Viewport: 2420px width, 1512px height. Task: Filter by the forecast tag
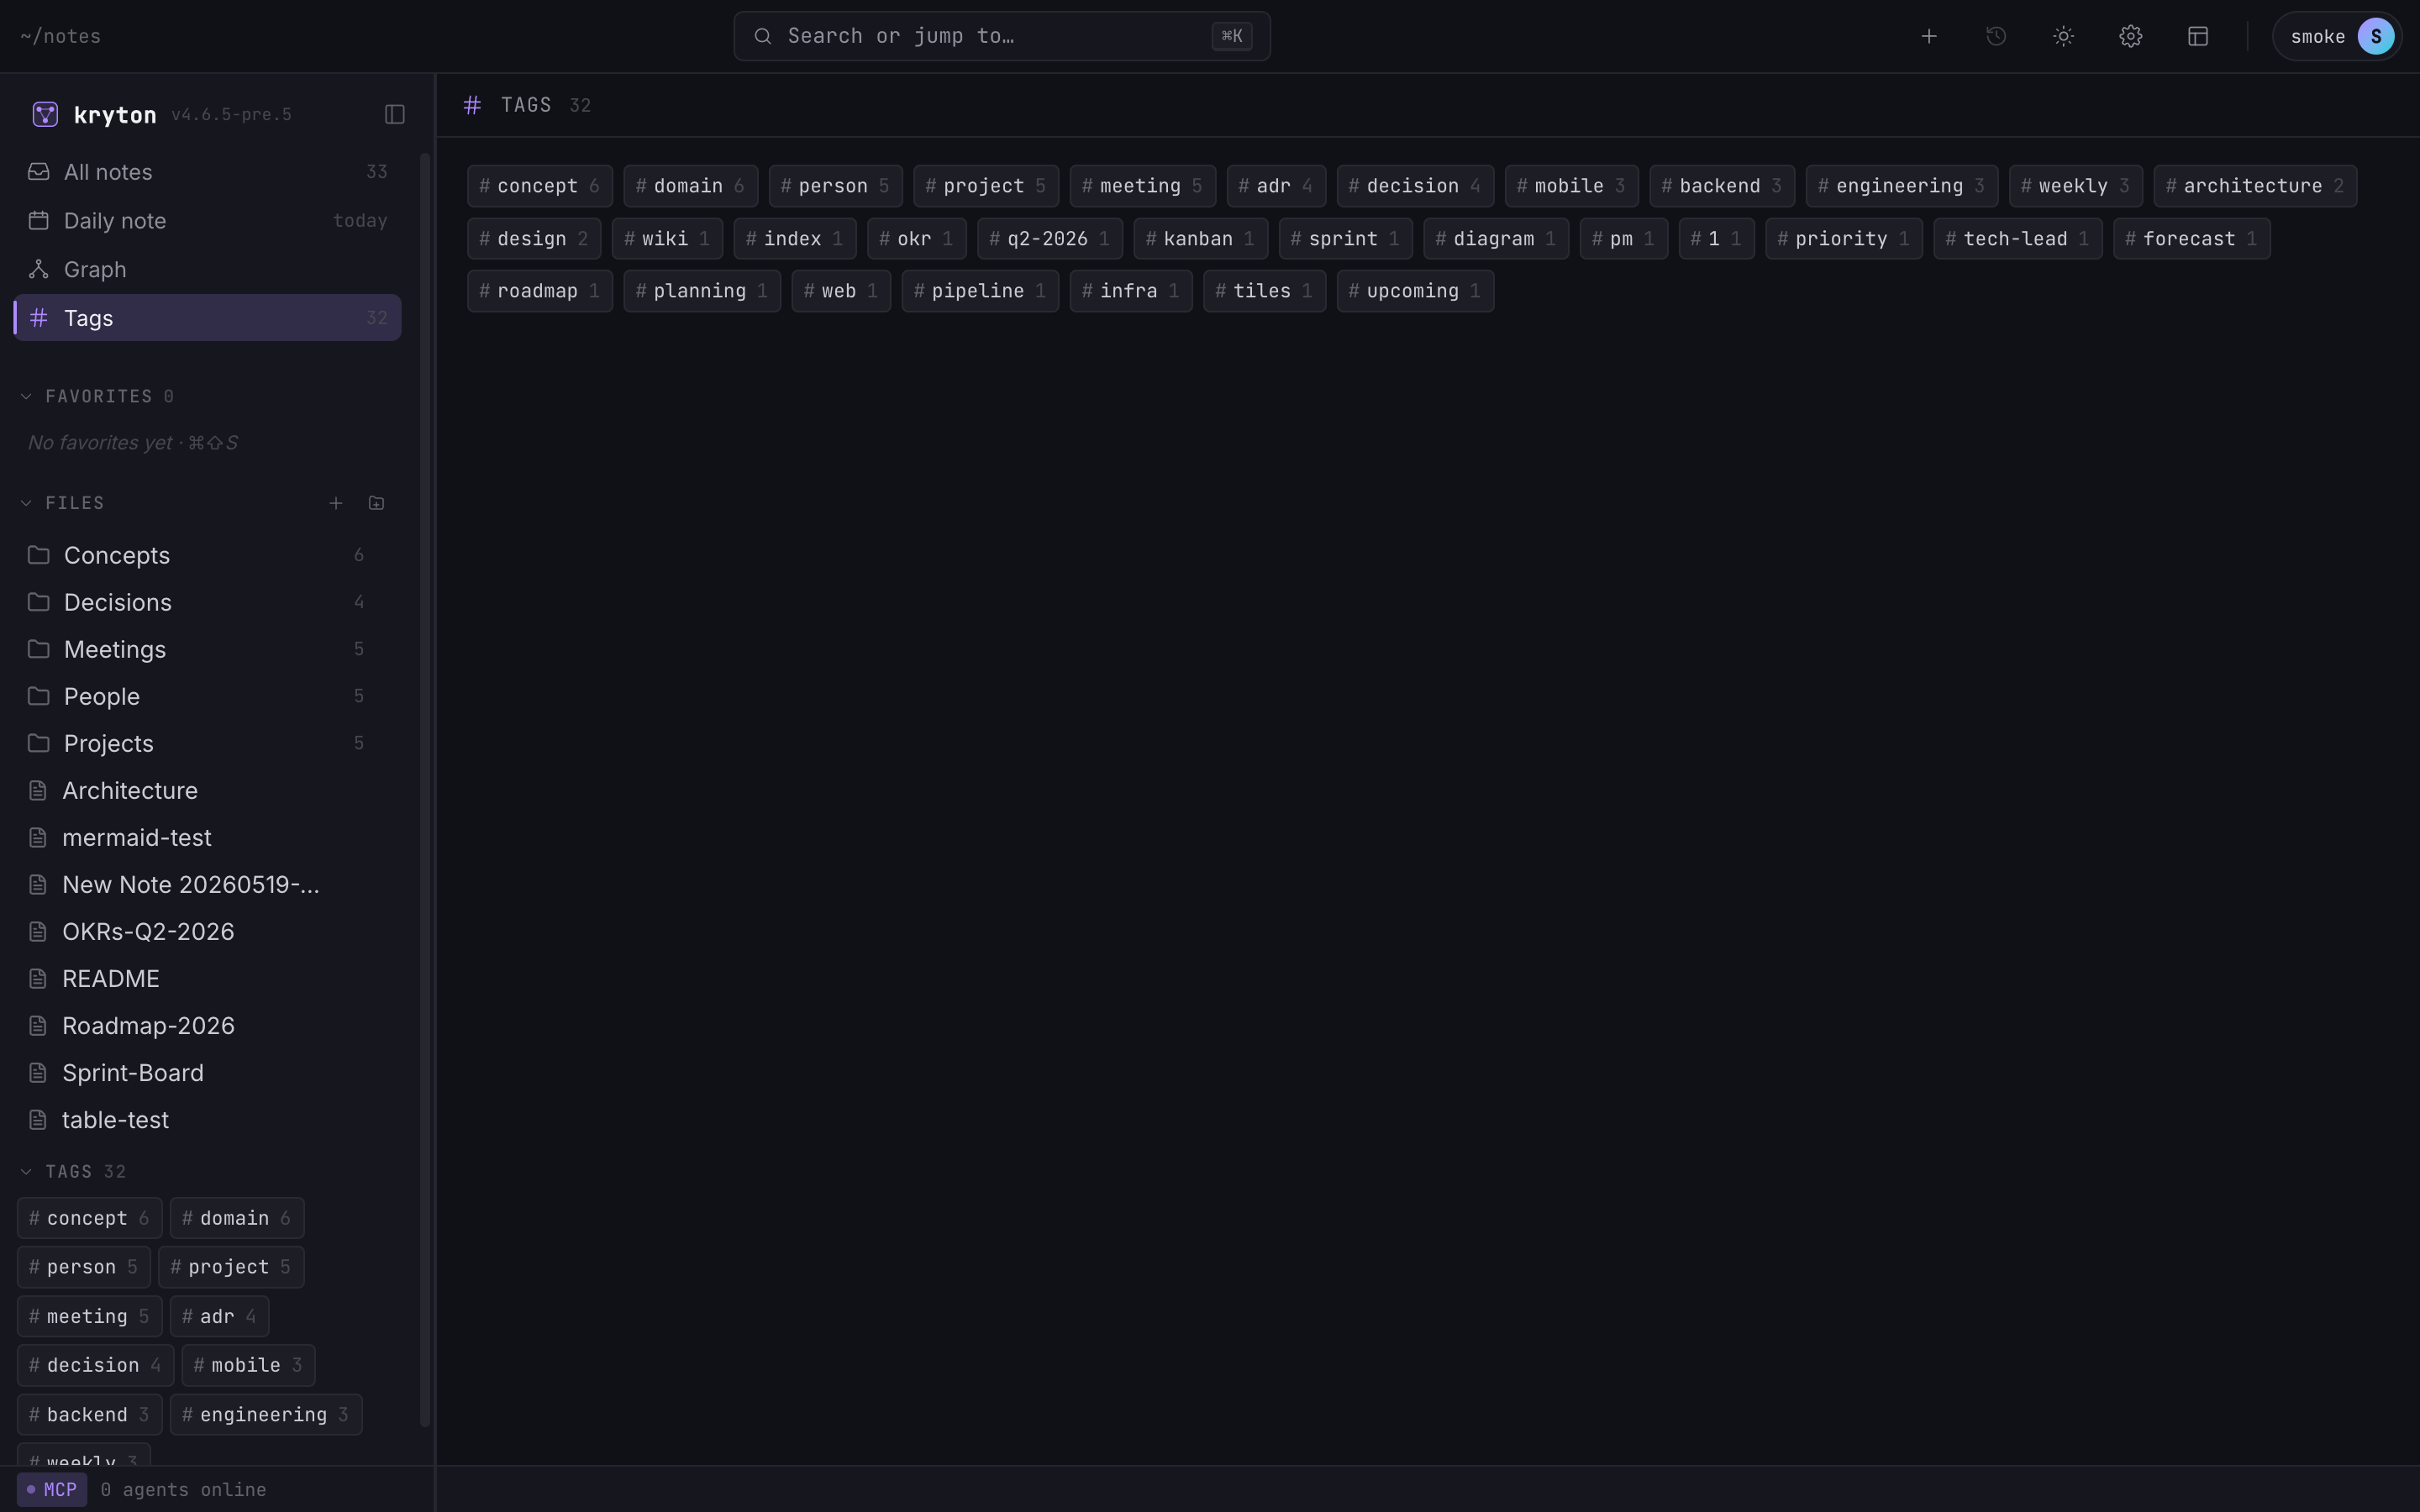tap(2192, 239)
